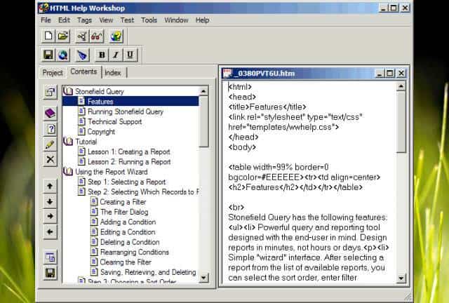Move selection right arrow button
The width and height of the screenshot is (449, 303).
coord(50,216)
